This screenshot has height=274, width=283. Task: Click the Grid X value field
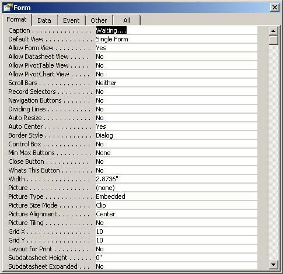pos(176,231)
